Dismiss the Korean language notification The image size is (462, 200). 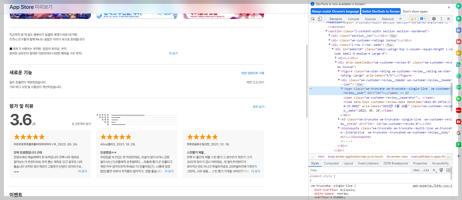tap(449, 8)
